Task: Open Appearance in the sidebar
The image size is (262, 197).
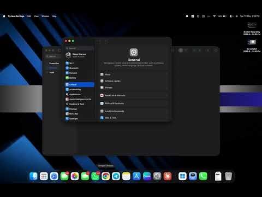Action: [80, 94]
